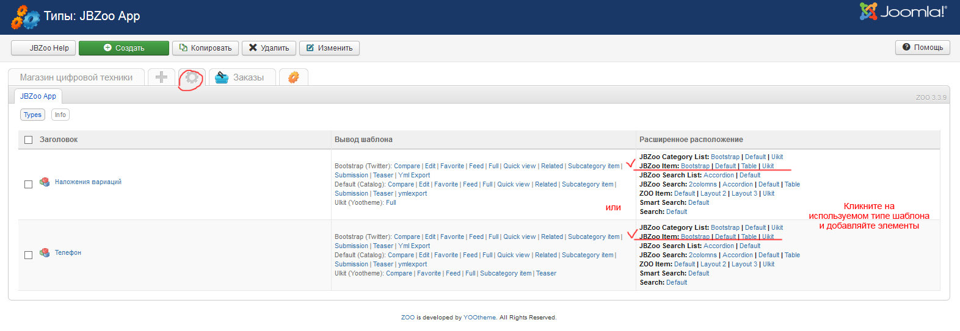Click the YOOtheme footer link
The image size is (960, 331).
[479, 318]
